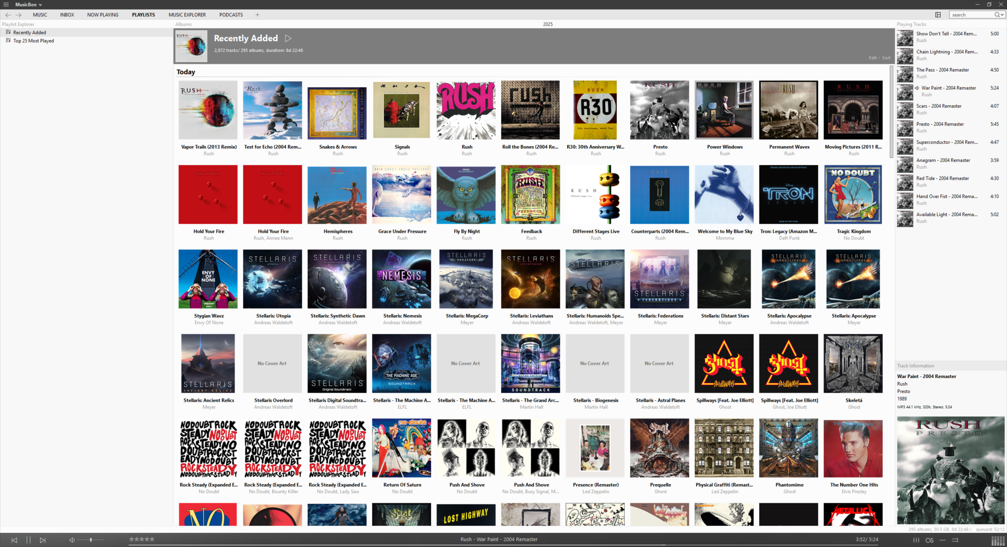Seek within the playback progress bar
This screenshot has width=1007, height=547.
point(503,545)
